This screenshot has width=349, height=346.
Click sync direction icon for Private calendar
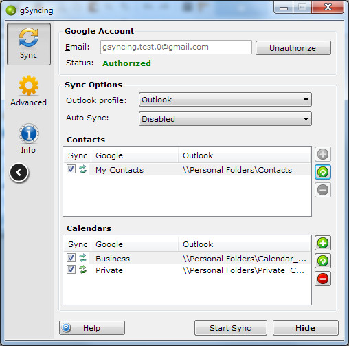click(x=82, y=270)
